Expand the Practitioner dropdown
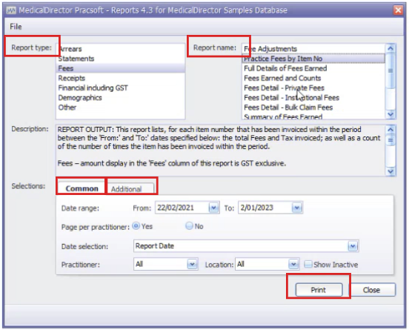 pos(192,264)
